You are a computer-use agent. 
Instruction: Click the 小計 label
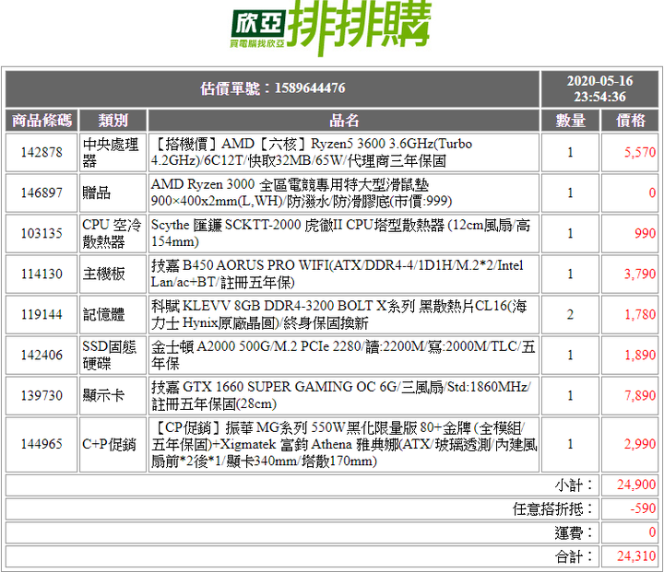[574, 485]
